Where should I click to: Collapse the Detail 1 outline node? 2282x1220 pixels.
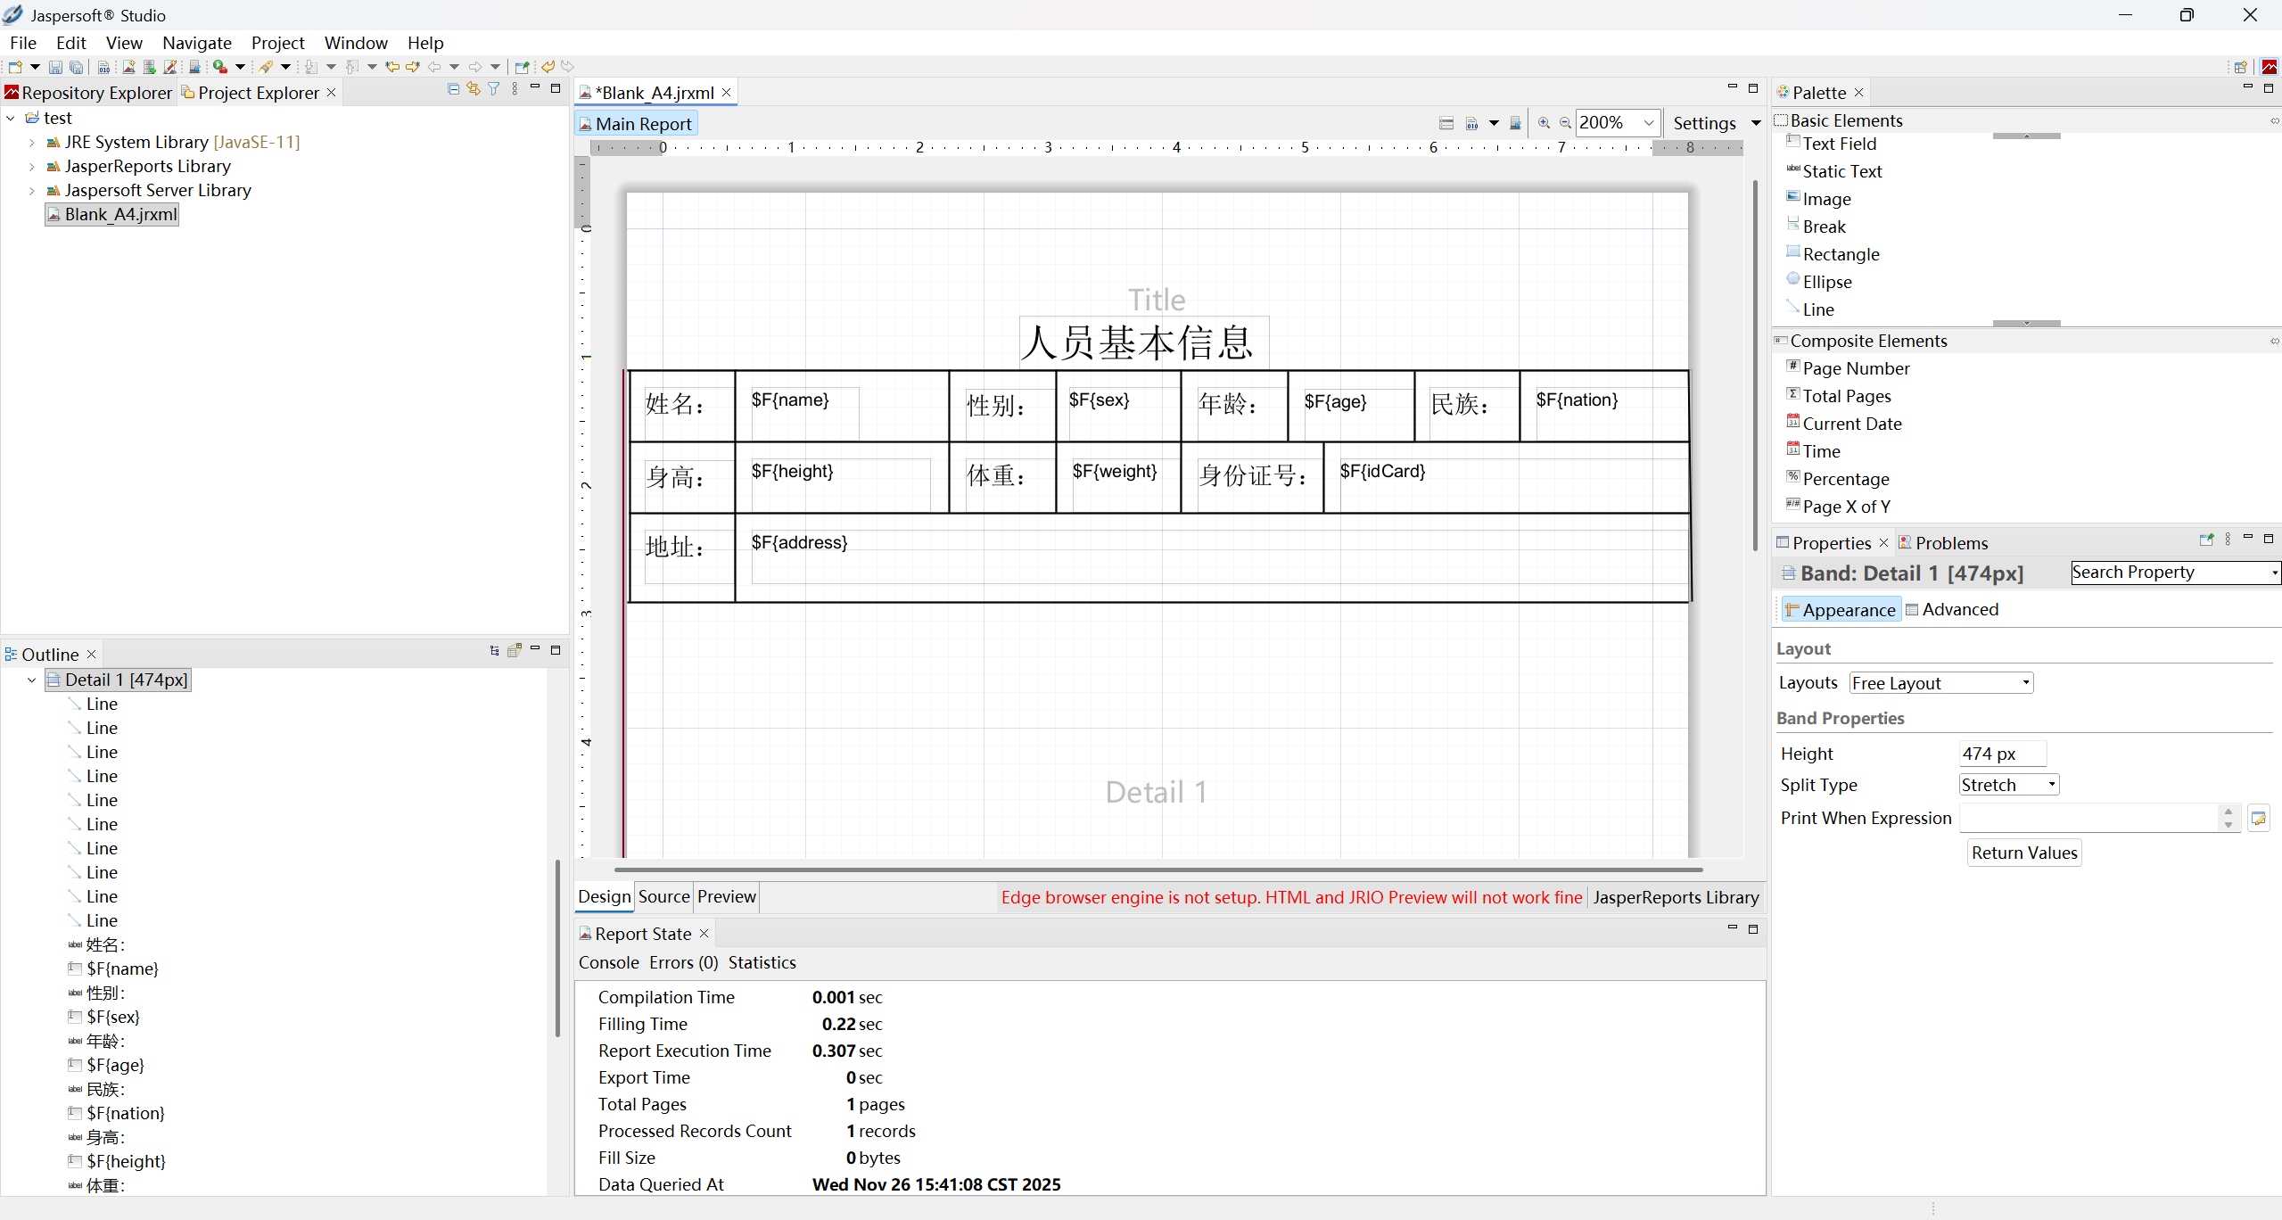click(32, 680)
